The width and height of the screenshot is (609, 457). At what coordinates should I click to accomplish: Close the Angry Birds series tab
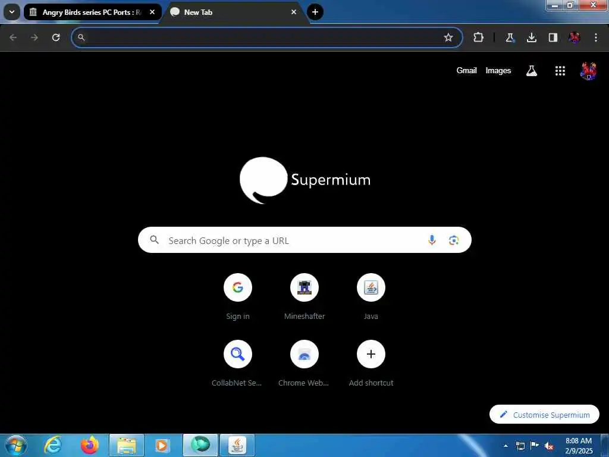click(x=152, y=12)
